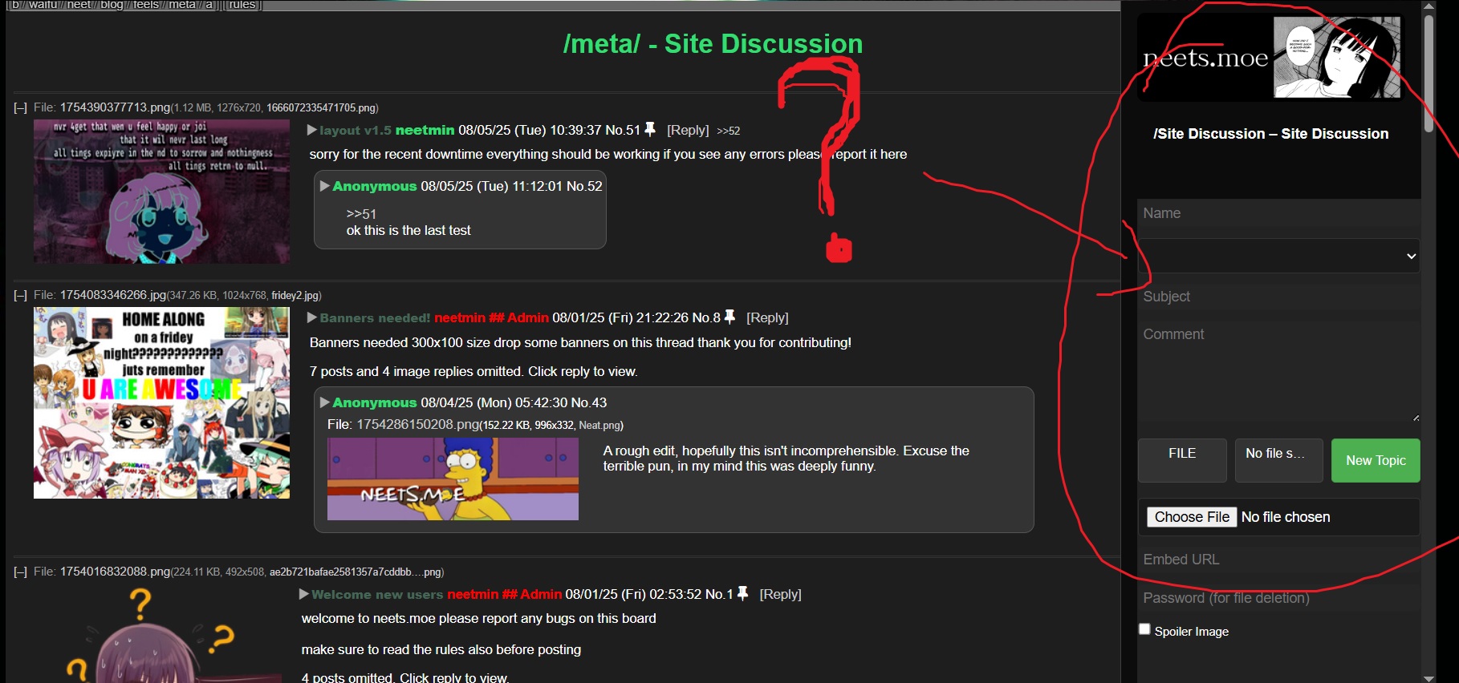The height and width of the screenshot is (683, 1459).
Task: Click the sticky pin icon beside No.51
Action: point(650,129)
